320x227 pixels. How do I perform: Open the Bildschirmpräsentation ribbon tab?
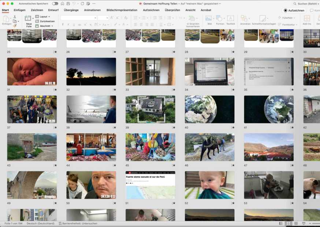point(122,10)
